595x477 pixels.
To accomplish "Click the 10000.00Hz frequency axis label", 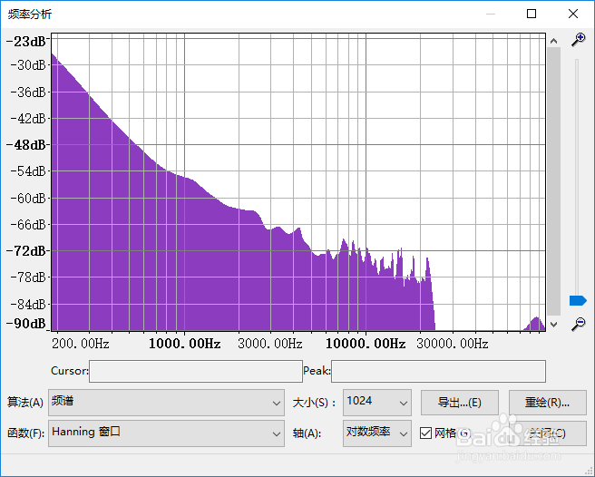I will point(366,344).
